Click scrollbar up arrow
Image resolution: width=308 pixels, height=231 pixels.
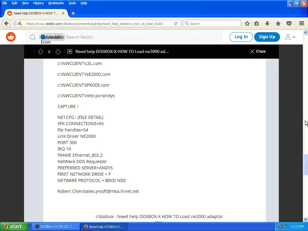305,32
